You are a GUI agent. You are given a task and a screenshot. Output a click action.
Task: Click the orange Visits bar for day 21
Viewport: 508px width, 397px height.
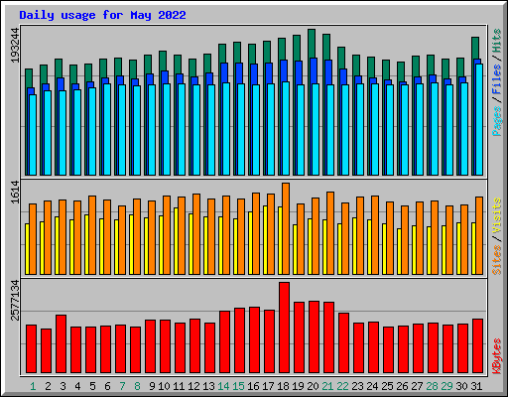tap(330, 233)
